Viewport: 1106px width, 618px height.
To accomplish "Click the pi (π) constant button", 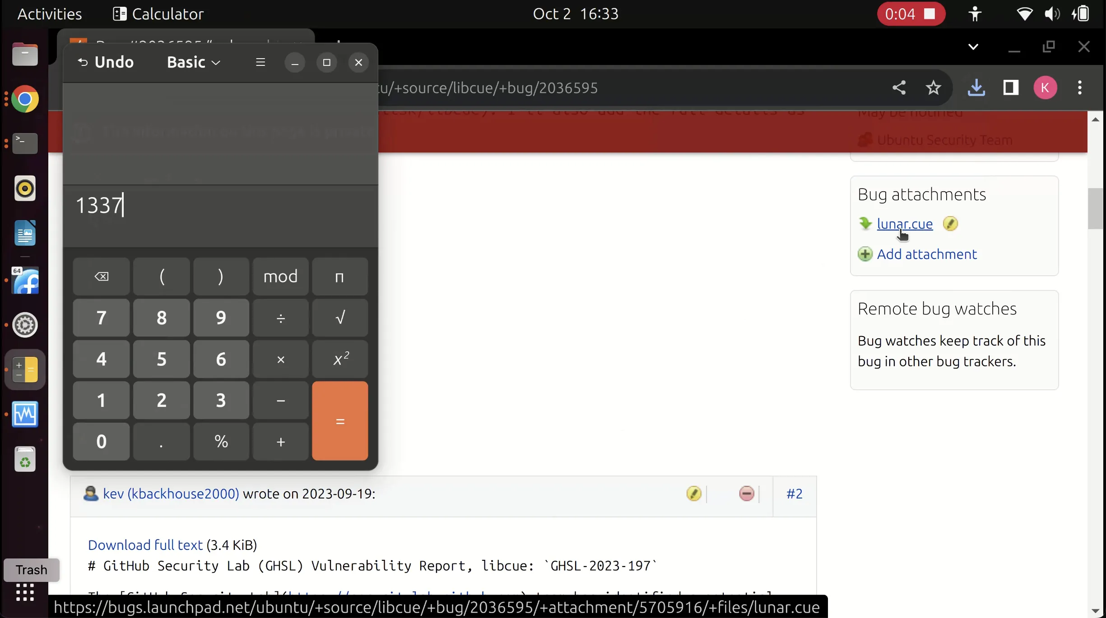I will [339, 276].
